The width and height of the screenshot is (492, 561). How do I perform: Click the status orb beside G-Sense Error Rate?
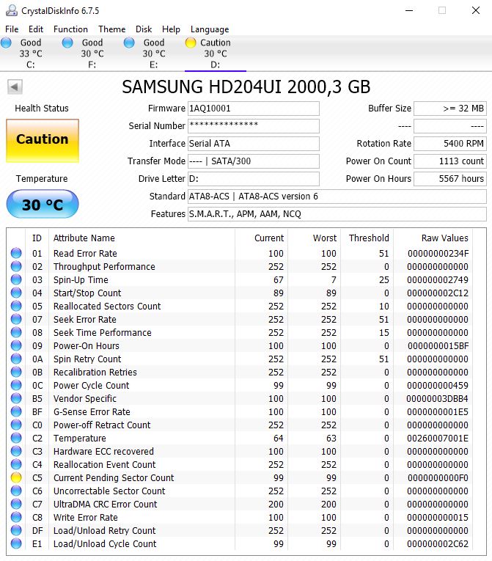(16, 411)
